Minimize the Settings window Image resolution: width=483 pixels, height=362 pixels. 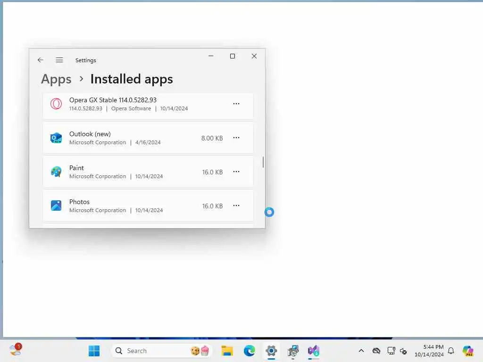click(211, 56)
